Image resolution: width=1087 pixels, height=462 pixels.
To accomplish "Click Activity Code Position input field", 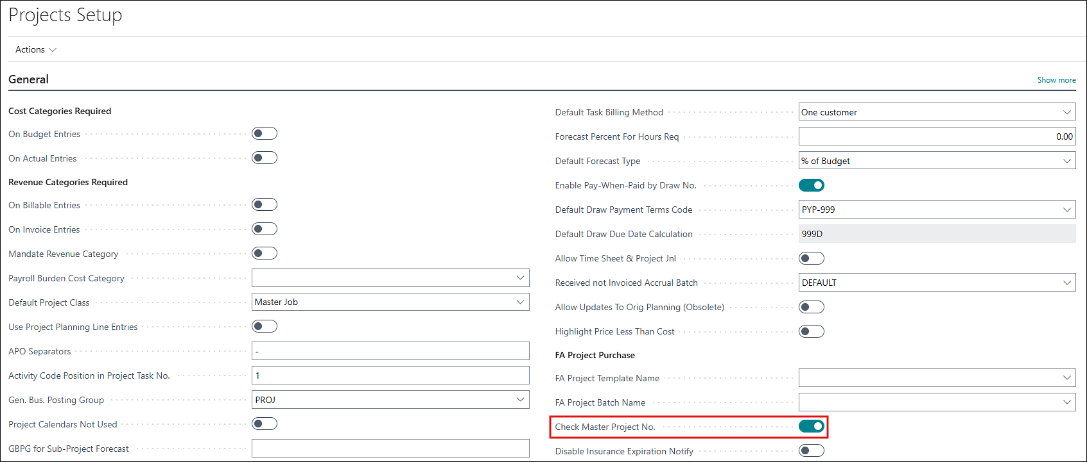I will coord(390,375).
